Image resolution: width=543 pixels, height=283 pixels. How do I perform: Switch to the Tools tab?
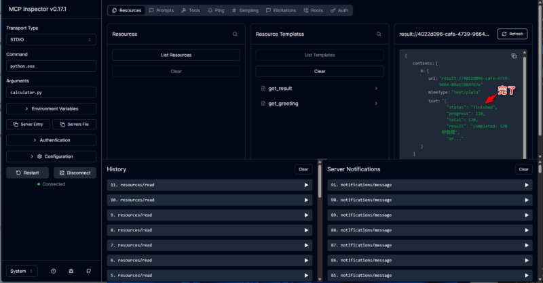[191, 11]
